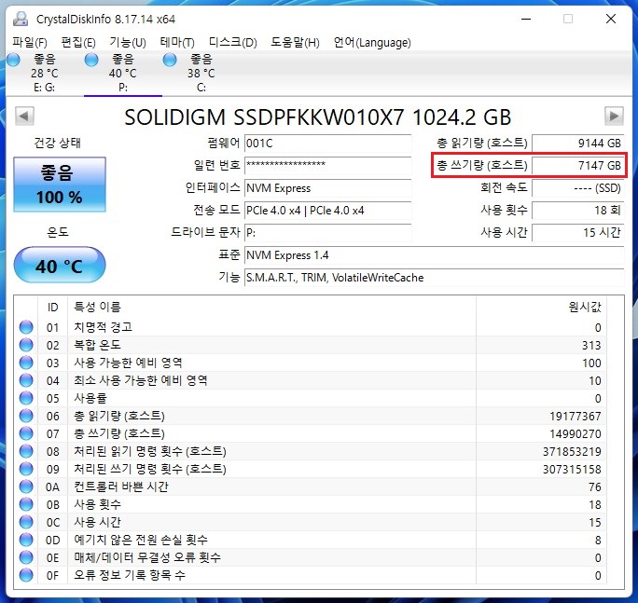Open the 테마(T) menu

coord(177,42)
